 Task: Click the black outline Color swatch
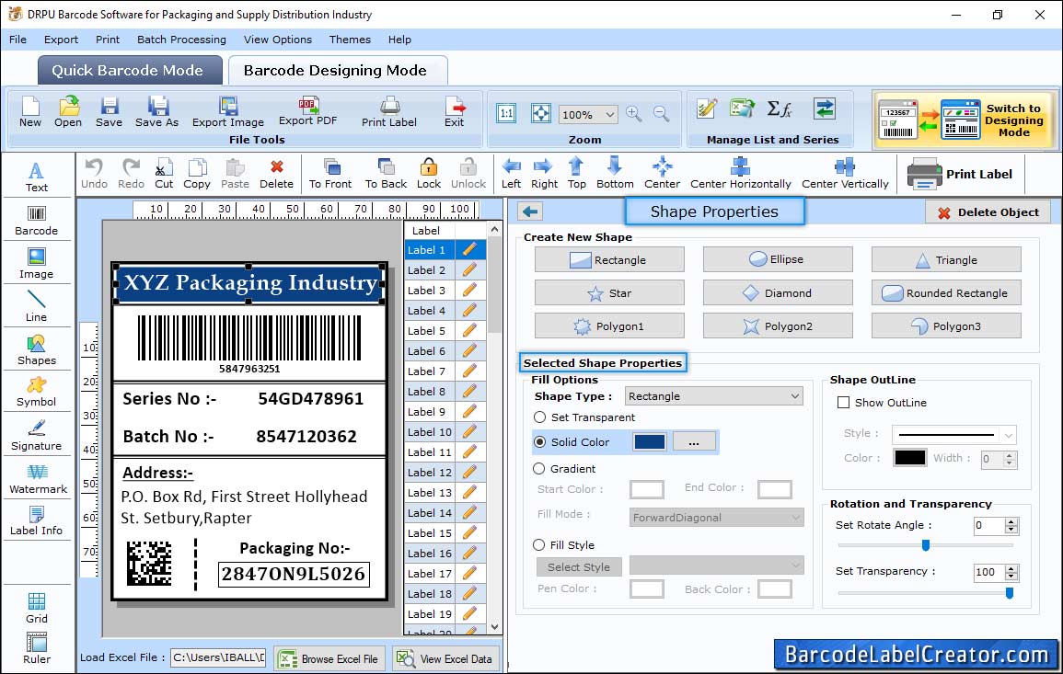coord(910,458)
